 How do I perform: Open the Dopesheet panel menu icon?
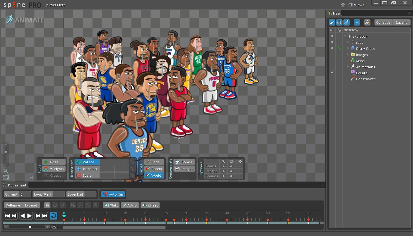coord(322,185)
